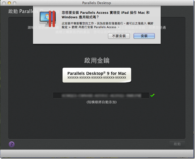Viewport: 195px width, 159px height.
Task: Click the 啟動 activate button
Action: click(x=177, y=144)
